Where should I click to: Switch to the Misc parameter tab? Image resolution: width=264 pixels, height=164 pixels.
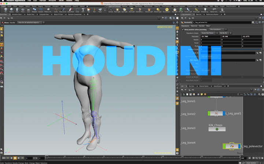(x=208, y=26)
